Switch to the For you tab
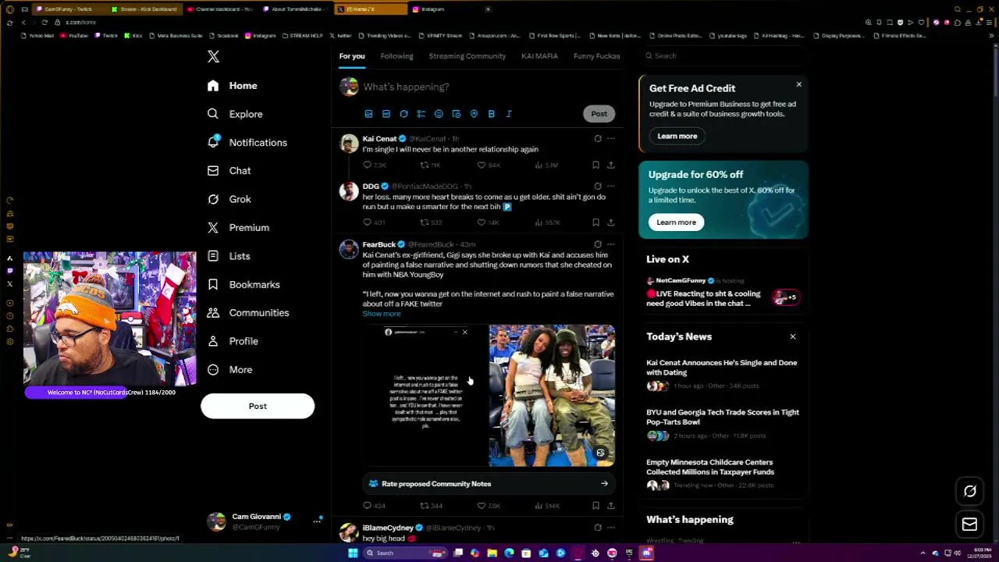 point(352,56)
